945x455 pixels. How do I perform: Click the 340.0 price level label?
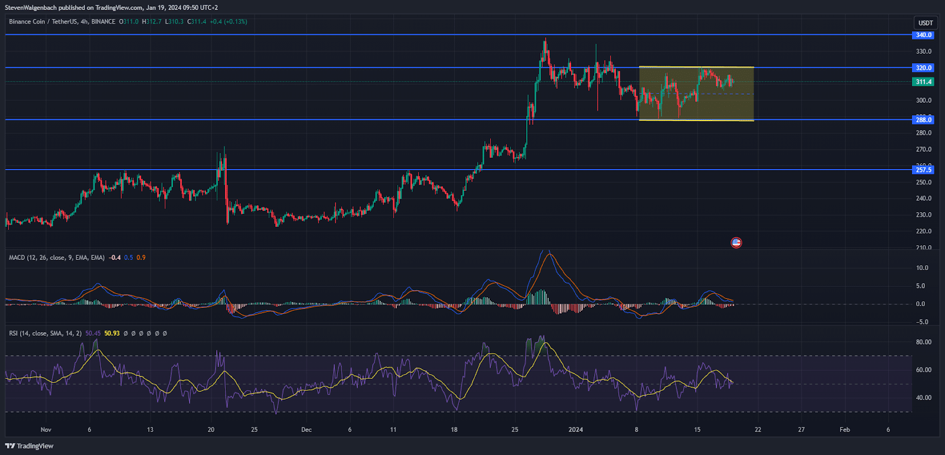(x=924, y=35)
